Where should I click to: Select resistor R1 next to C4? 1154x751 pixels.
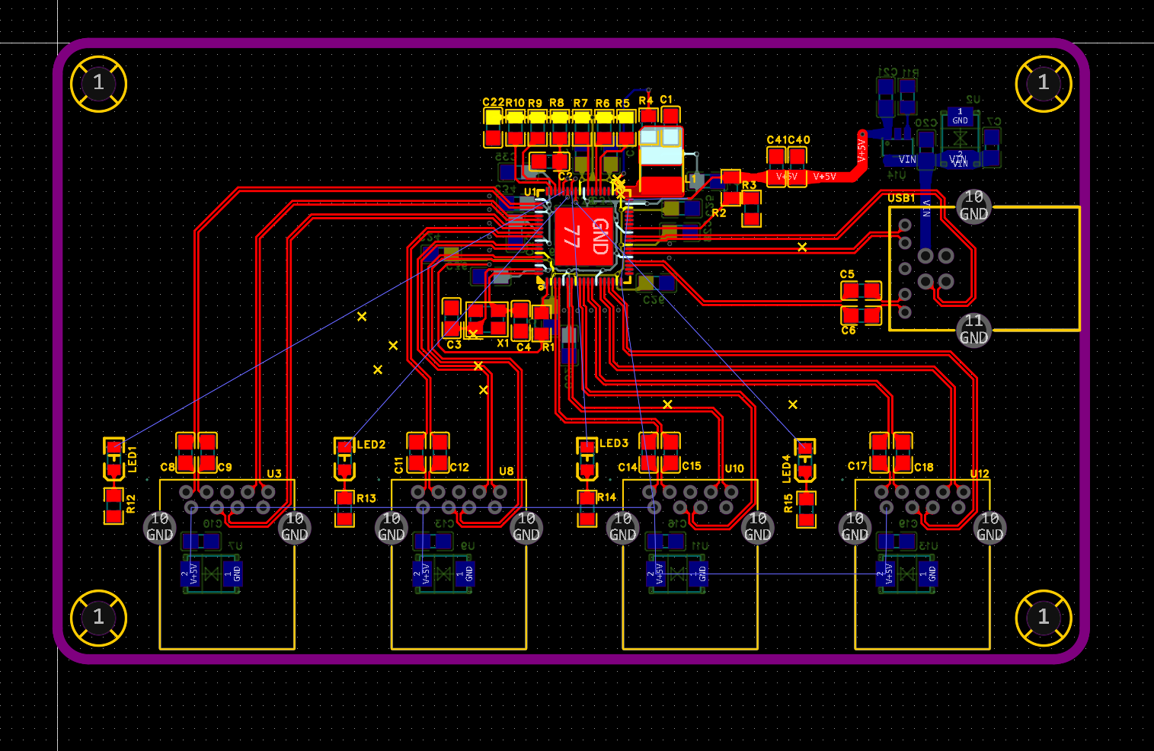click(x=542, y=323)
